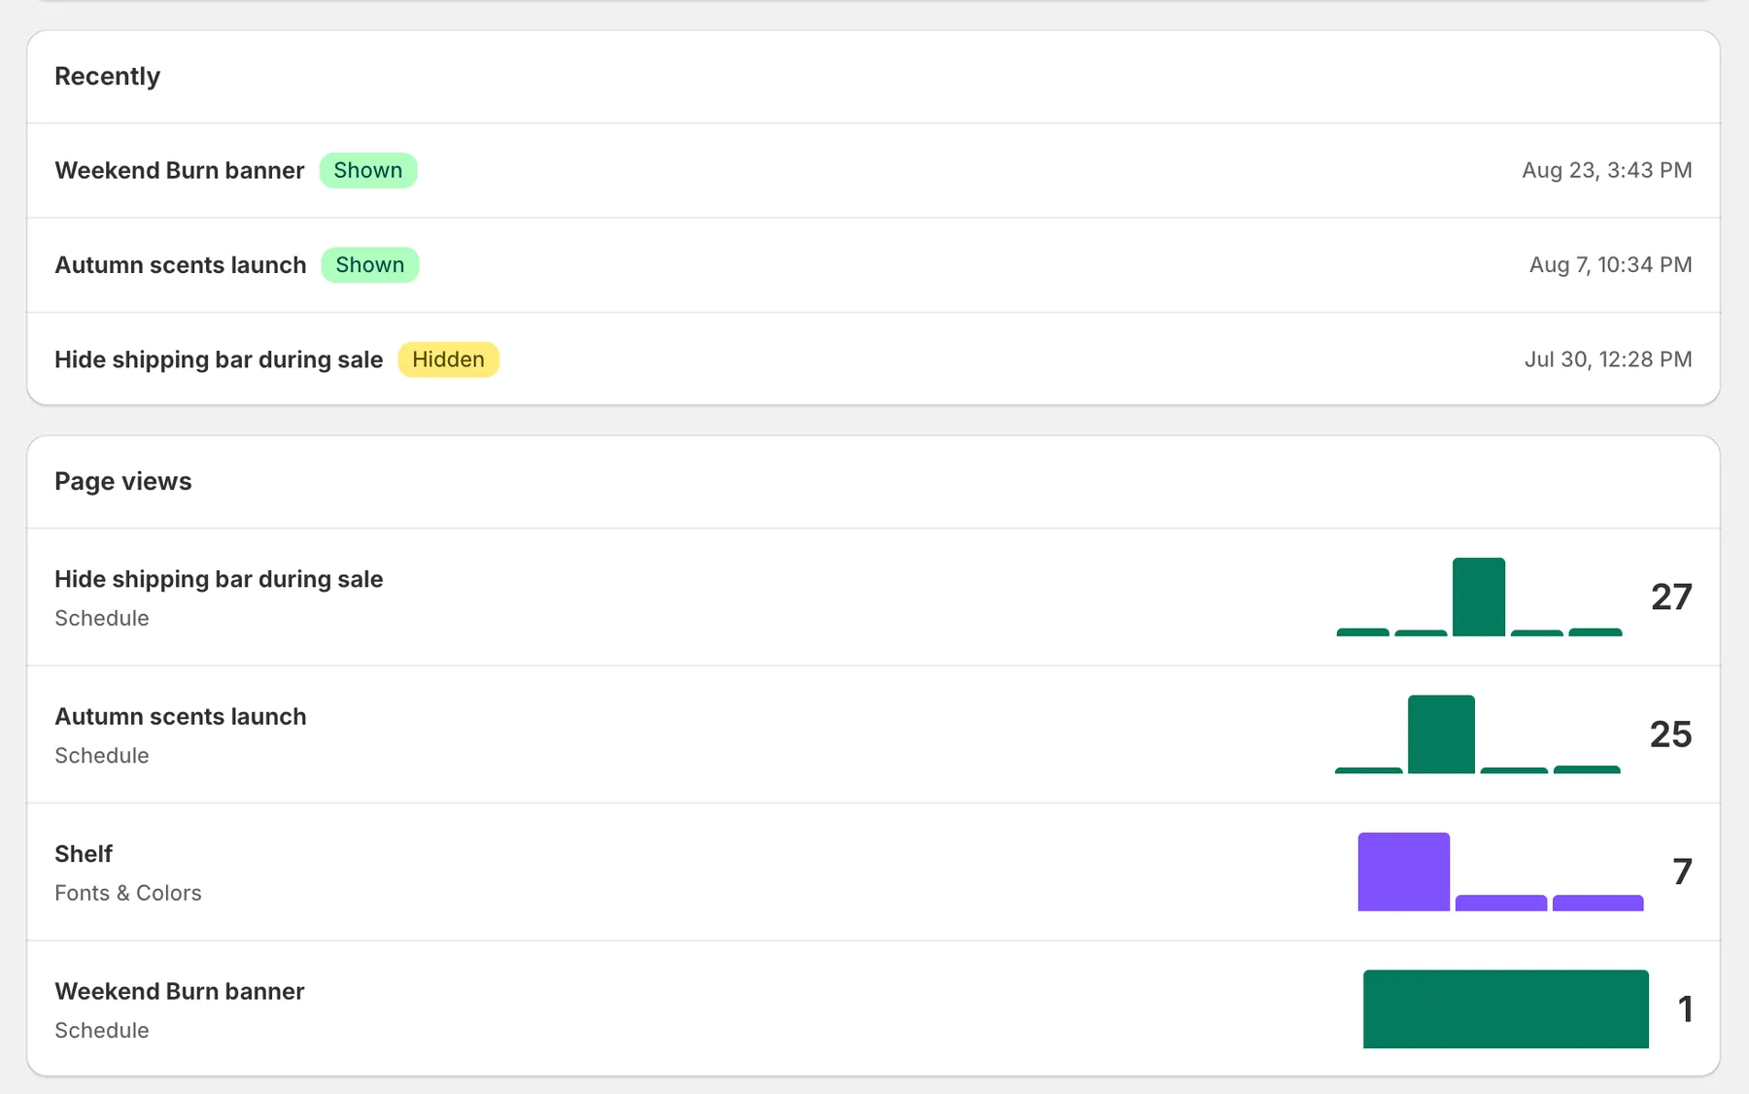Click the solid green chart beside count 1
Image resolution: width=1749 pixels, height=1094 pixels.
pos(1506,1009)
